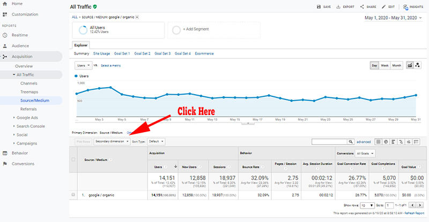This screenshot has height=222, width=429.
Task: Set the chart granularity to Week
Action: tap(384, 66)
